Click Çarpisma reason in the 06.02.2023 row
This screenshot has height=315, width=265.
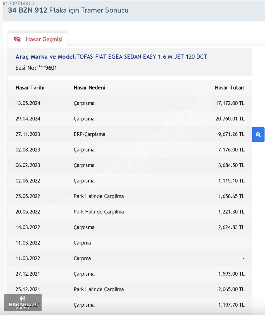click(84, 165)
